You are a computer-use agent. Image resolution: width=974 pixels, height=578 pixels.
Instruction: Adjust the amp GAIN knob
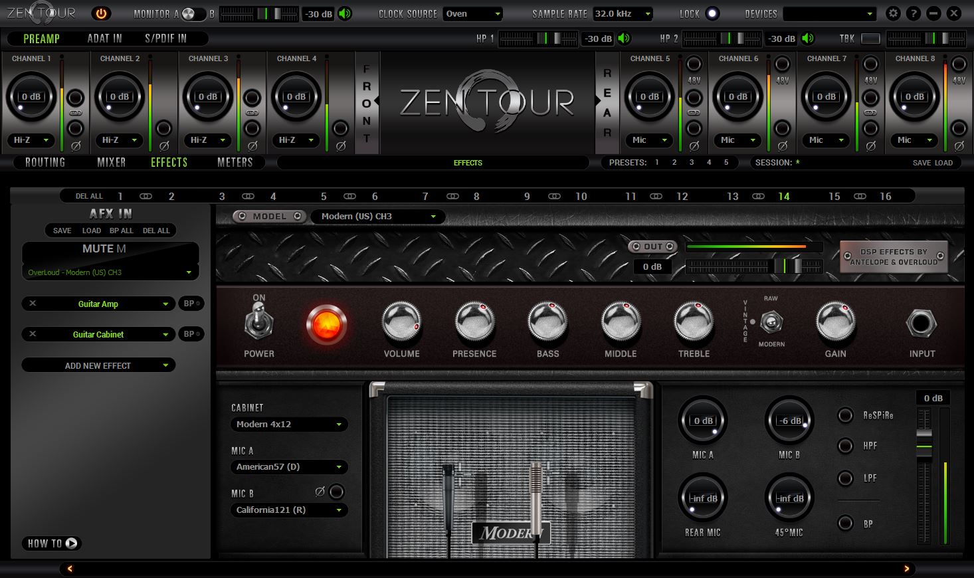click(835, 322)
